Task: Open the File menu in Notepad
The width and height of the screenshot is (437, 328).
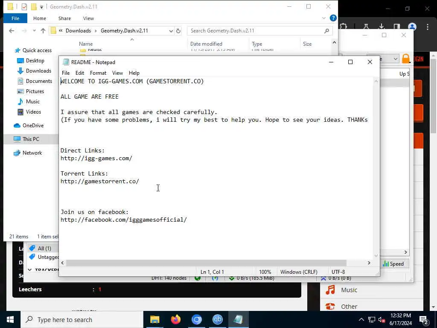Action: point(65,73)
